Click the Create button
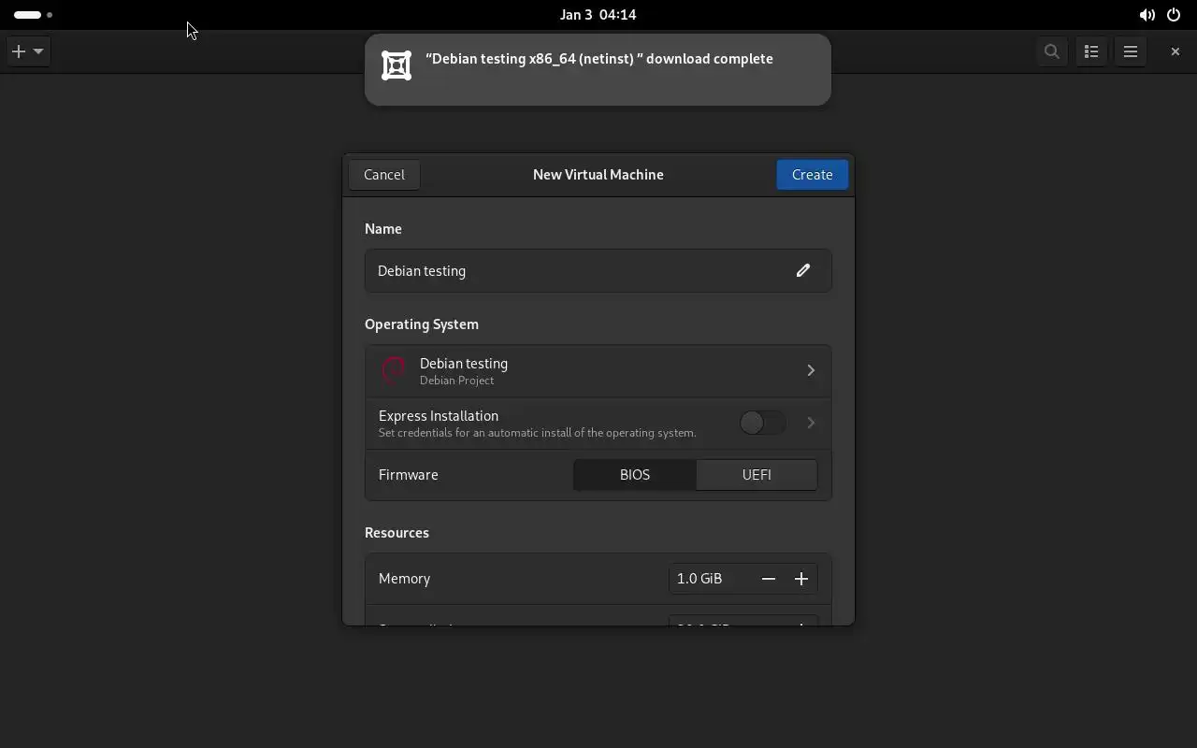Screen dimensions: 1197x748 [812, 175]
